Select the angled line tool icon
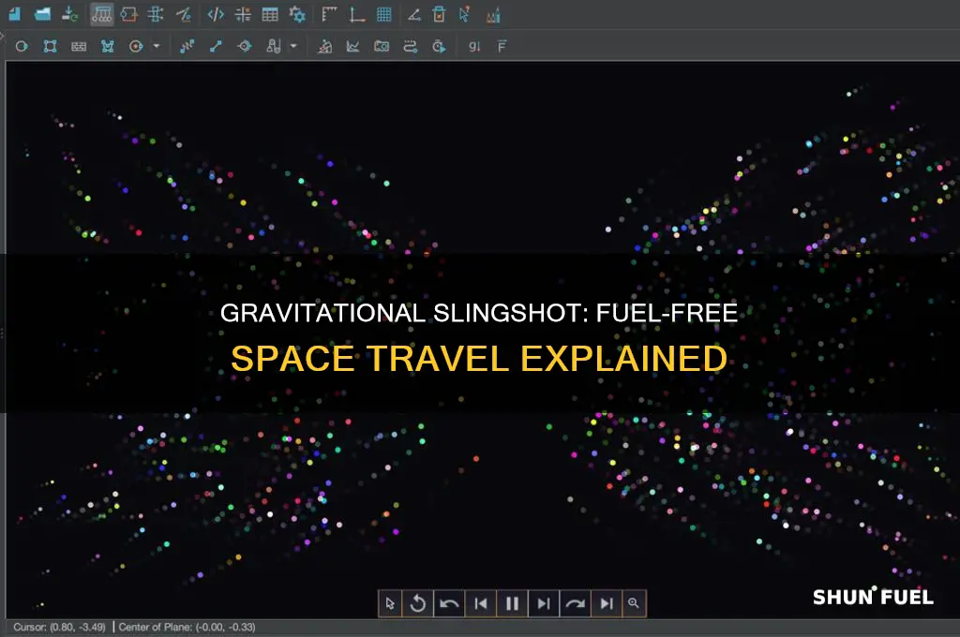 [183, 14]
